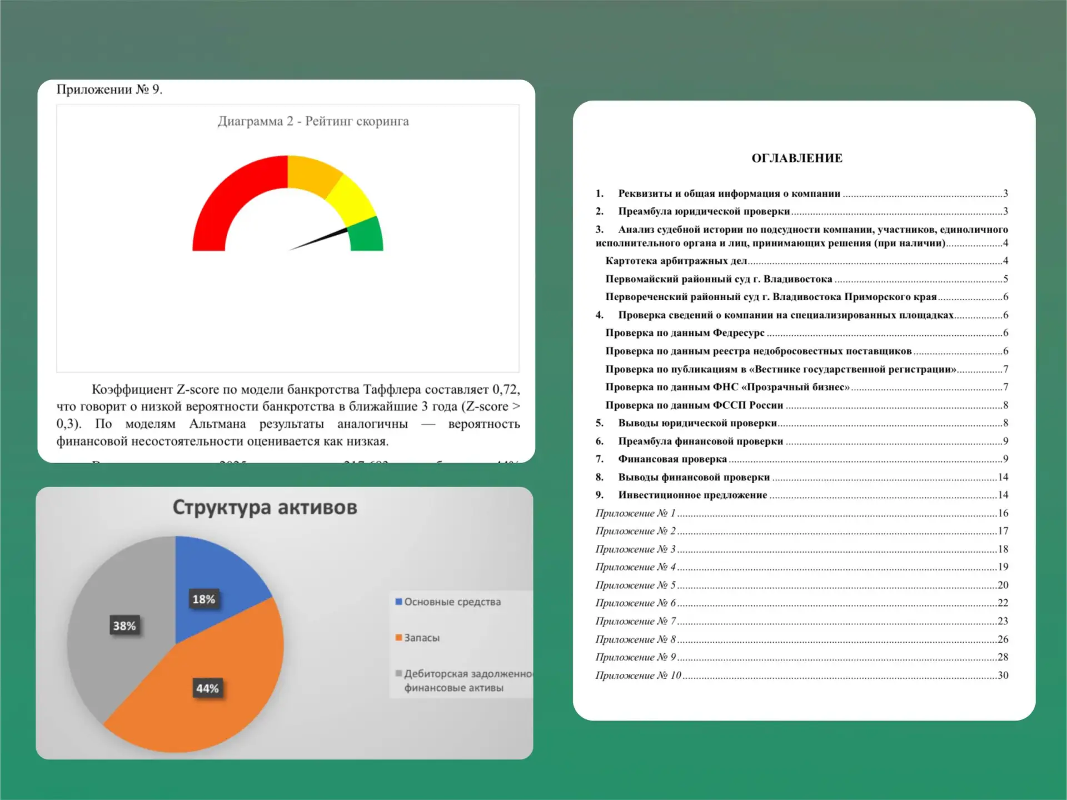Screen dimensions: 1067x800
Task: Click 'Приложение № 5' in contents
Action: point(801,585)
